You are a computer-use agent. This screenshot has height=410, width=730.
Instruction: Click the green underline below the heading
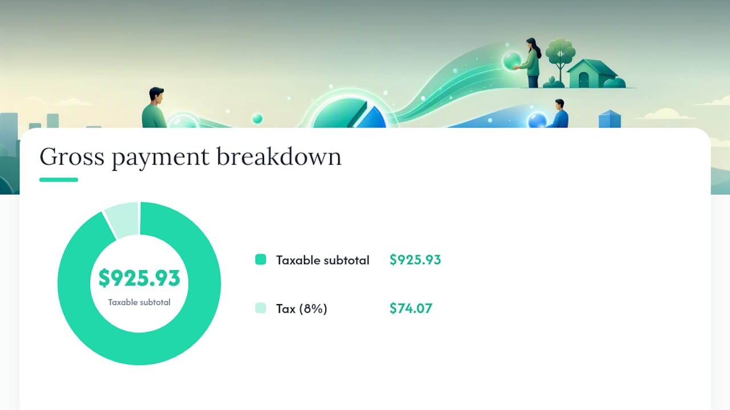(x=59, y=180)
